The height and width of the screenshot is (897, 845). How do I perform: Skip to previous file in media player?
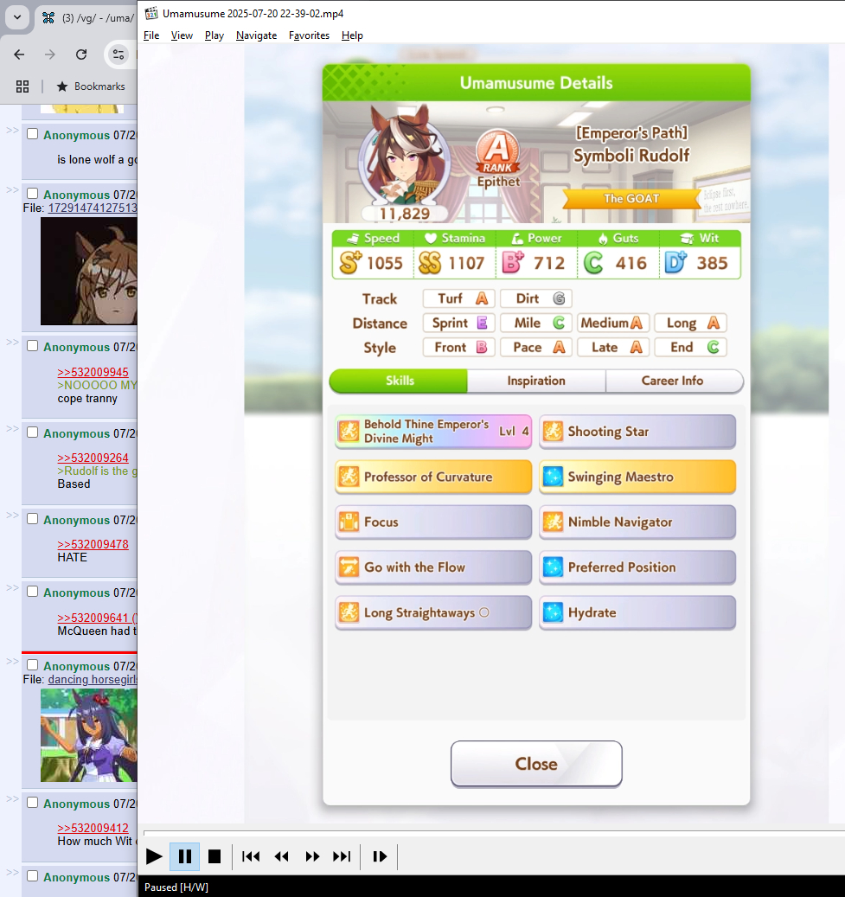251,855
